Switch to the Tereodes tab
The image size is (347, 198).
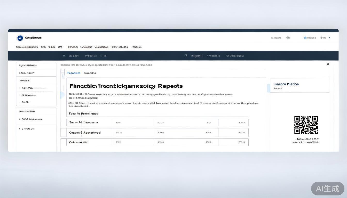click(90, 73)
